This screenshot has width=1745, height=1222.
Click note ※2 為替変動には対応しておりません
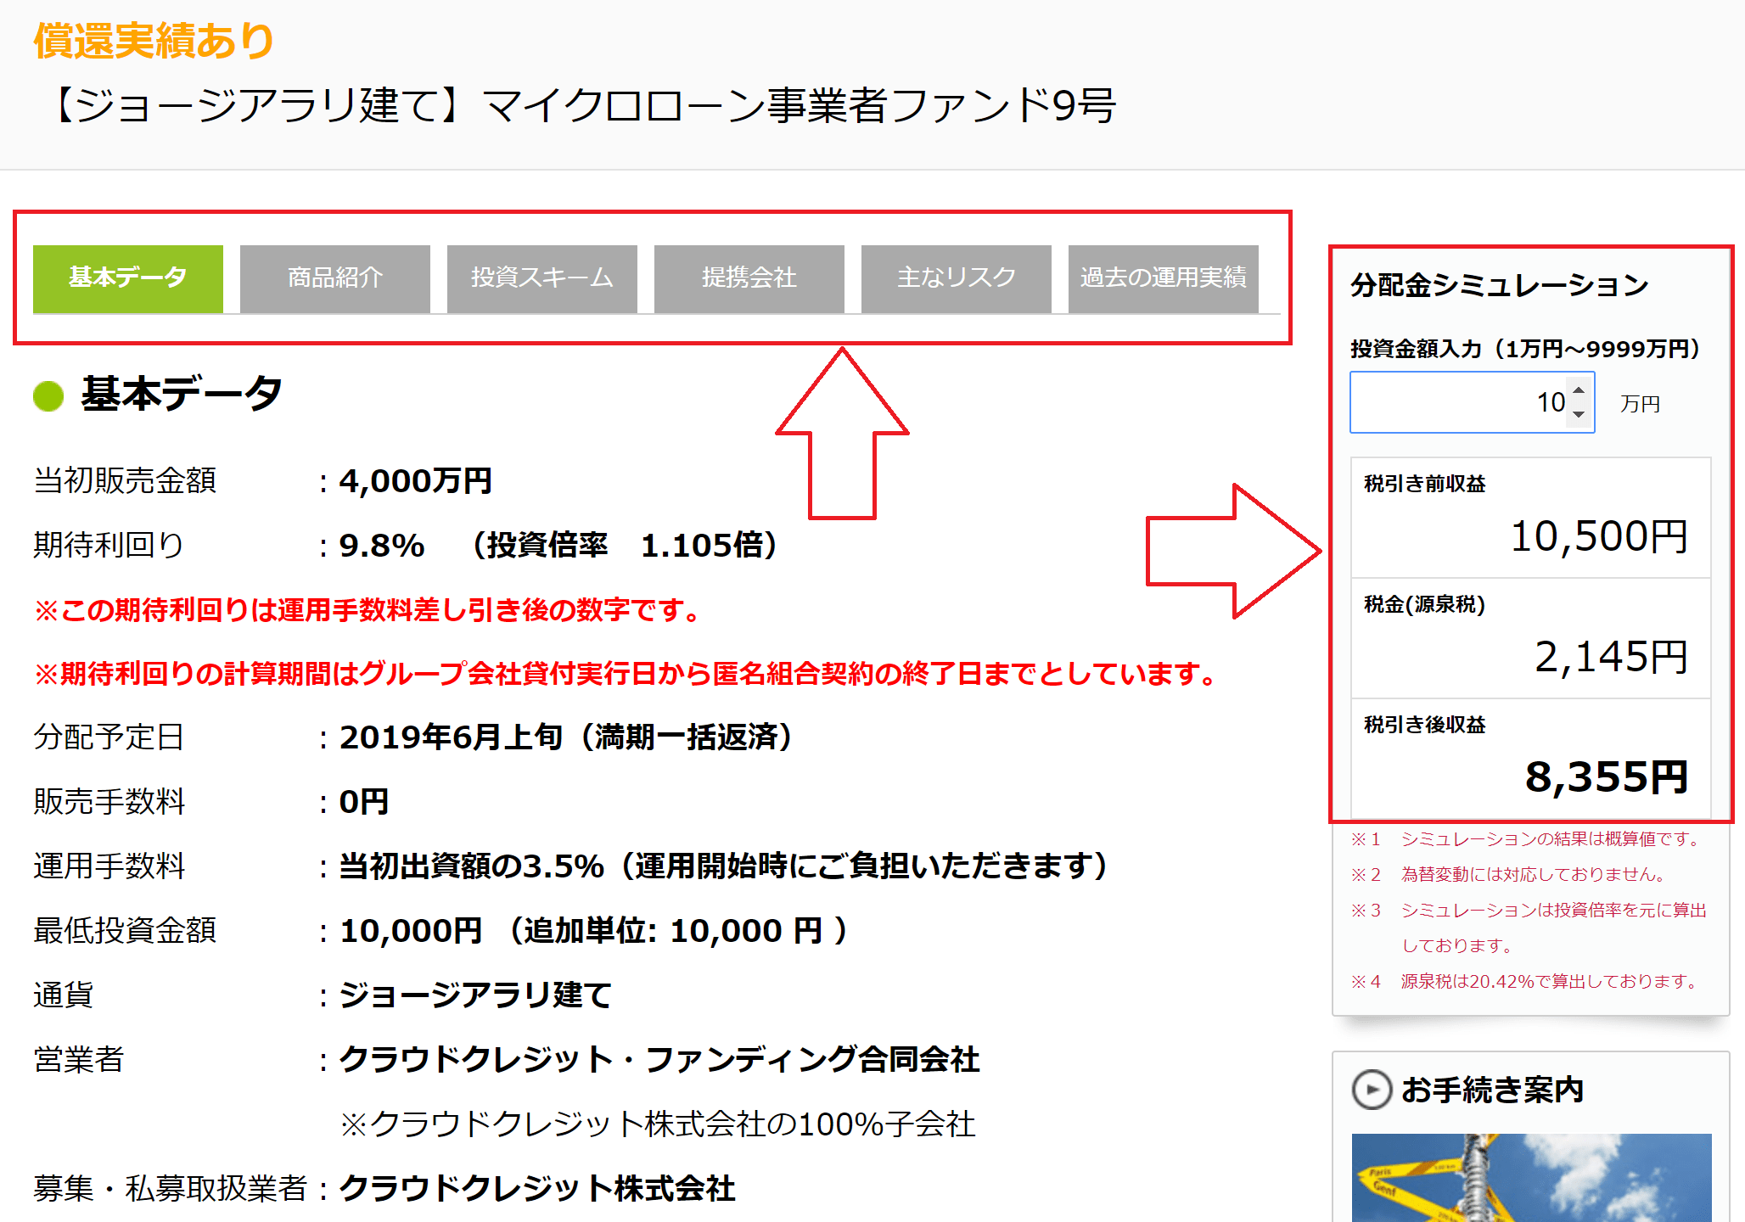(x=1510, y=875)
